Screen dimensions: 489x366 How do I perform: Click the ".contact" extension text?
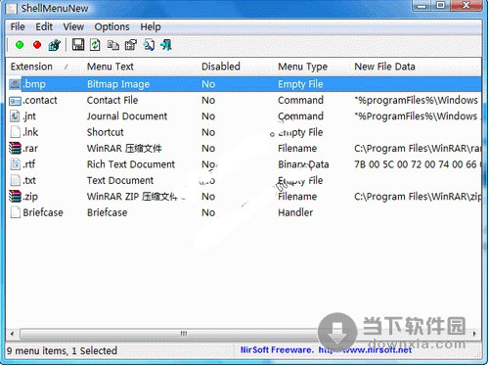tap(40, 100)
